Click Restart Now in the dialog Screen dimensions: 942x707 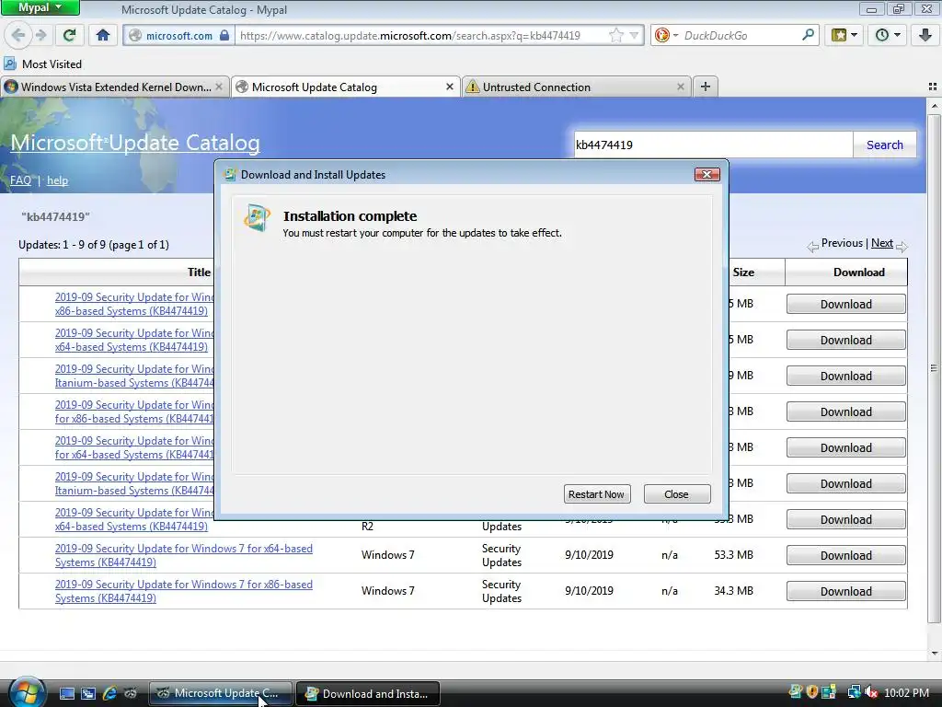tap(596, 494)
